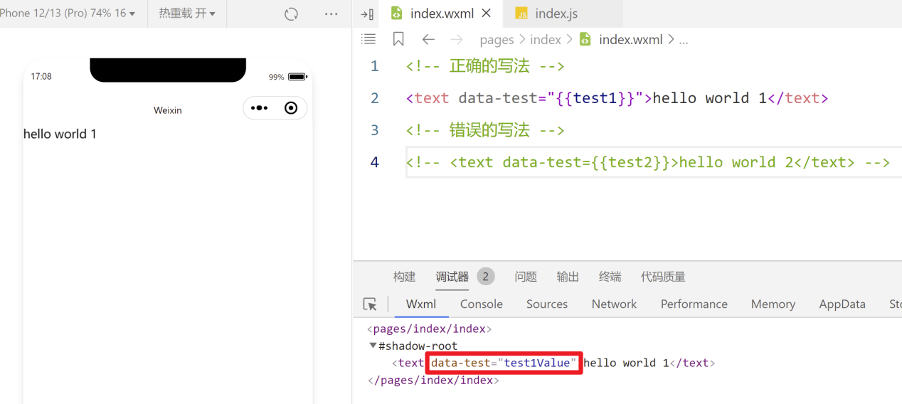
Task: Open the 终端 panel tab
Action: point(610,277)
